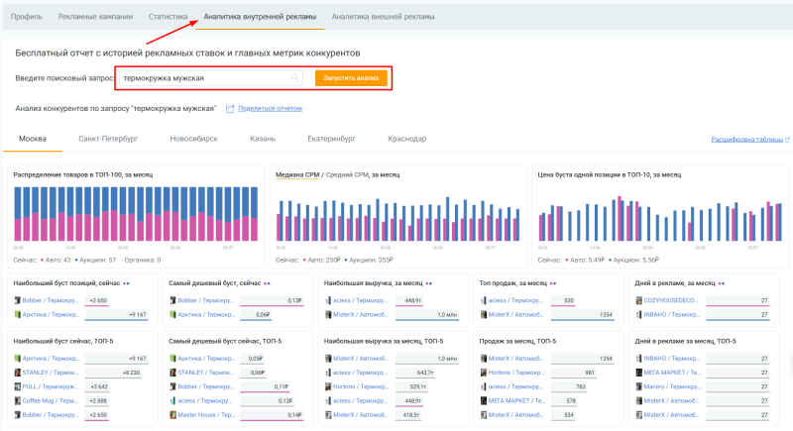Screen dimensions: 793x431
Task: Click the magnifier icon in the search field
Action: [x=294, y=78]
